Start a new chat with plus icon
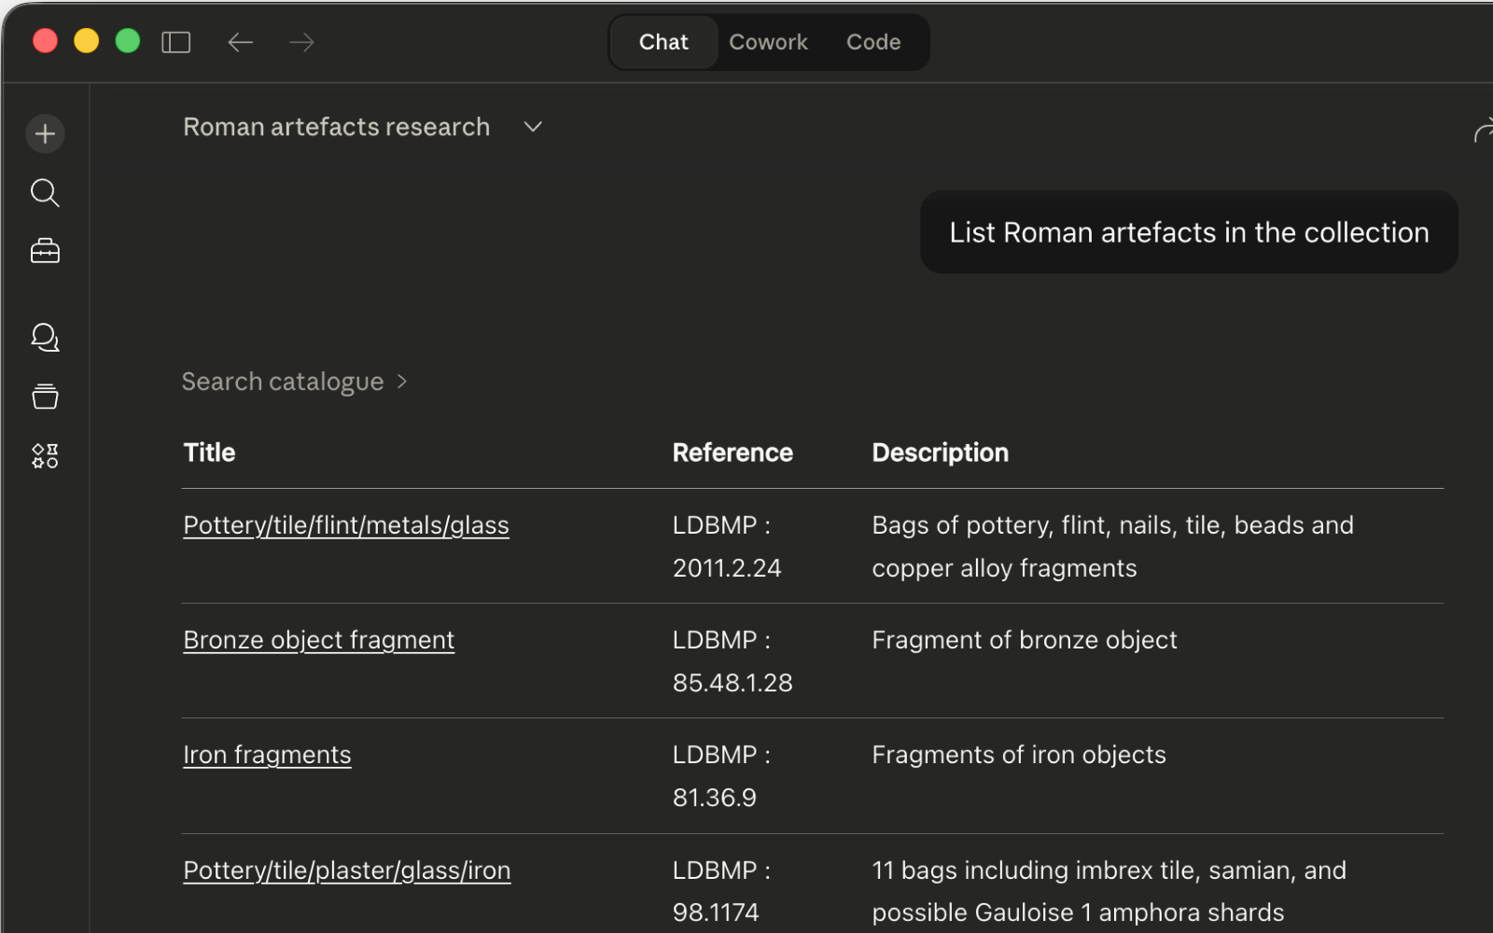The height and width of the screenshot is (933, 1493). (45, 133)
